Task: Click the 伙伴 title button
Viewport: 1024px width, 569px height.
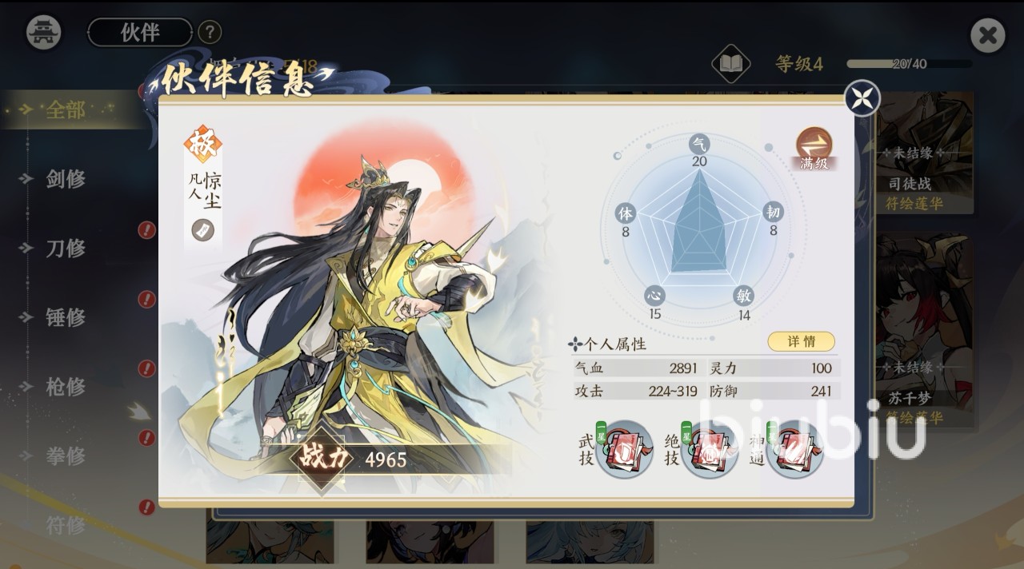Action: click(x=140, y=32)
